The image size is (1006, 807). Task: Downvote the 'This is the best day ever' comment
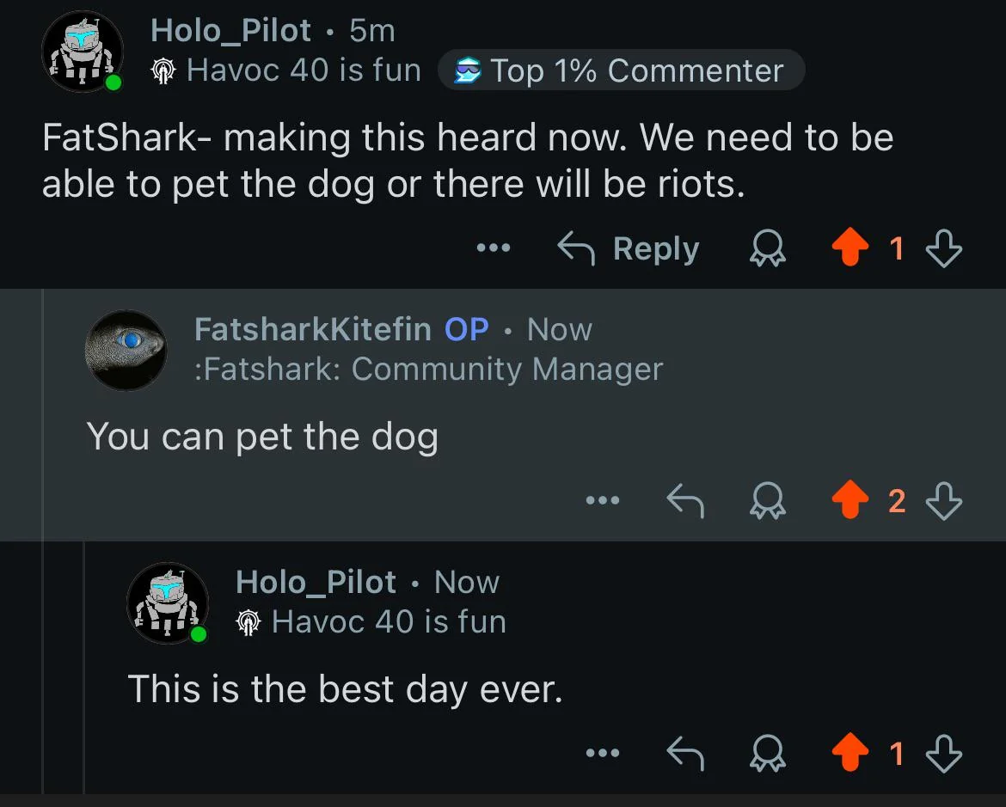pyautogui.click(x=943, y=753)
